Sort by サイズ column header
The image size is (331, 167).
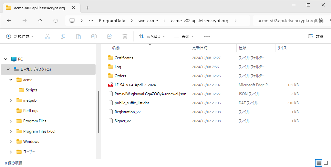[x=282, y=48]
